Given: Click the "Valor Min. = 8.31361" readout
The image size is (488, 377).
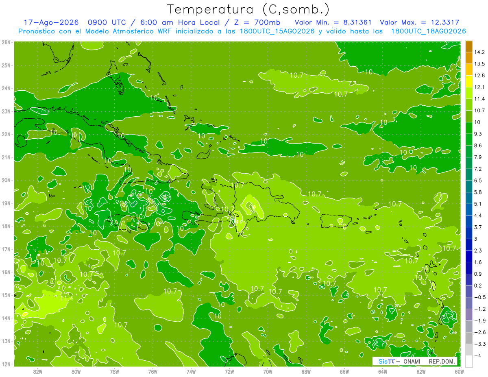Looking at the screenshot, I should tap(333, 22).
